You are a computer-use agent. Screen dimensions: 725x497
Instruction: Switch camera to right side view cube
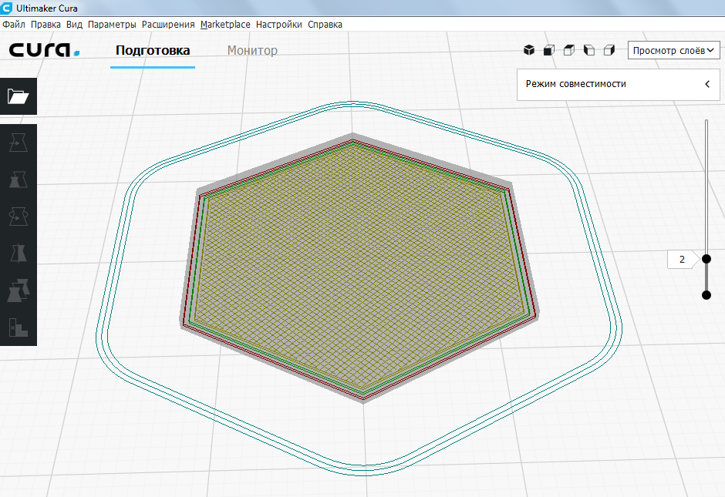click(609, 51)
